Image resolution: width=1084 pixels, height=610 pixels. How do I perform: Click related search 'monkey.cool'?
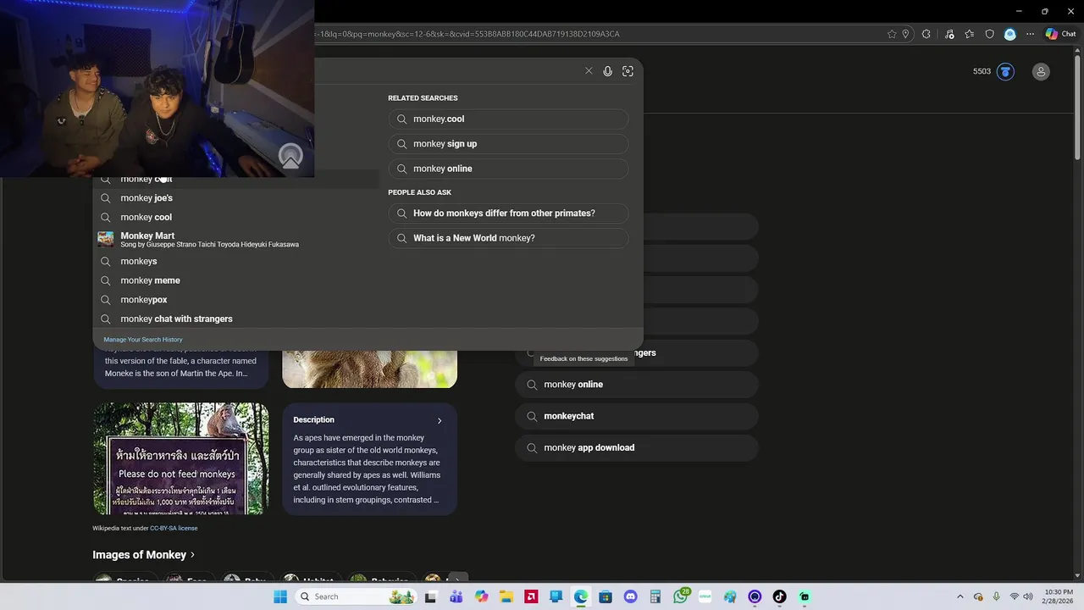coord(509,119)
